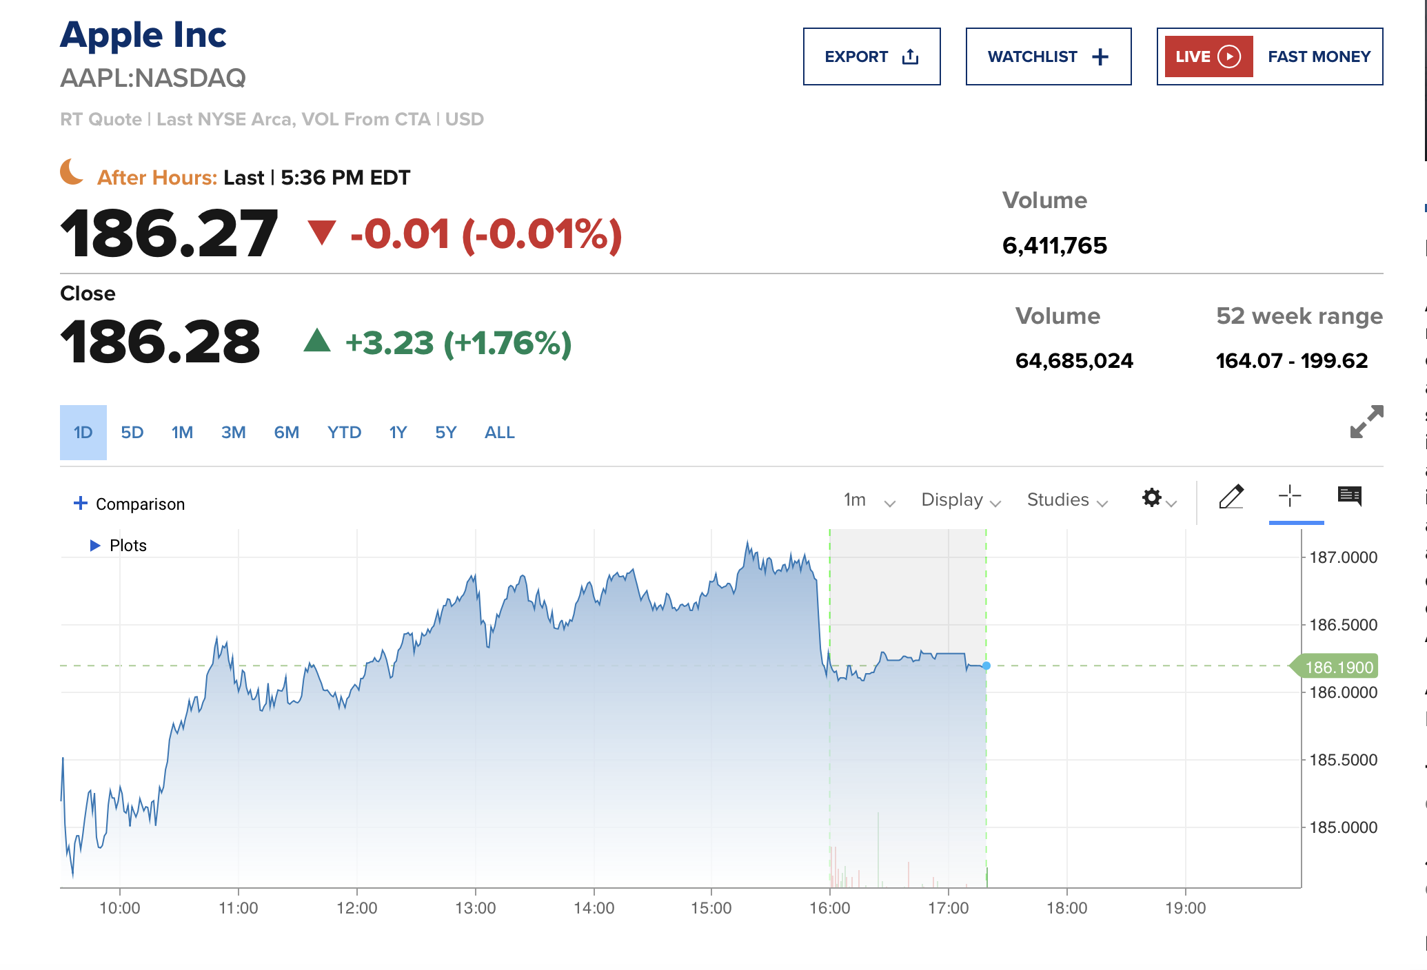Select the pencil drawing tool
The image size is (1427, 970).
pyautogui.click(x=1231, y=497)
